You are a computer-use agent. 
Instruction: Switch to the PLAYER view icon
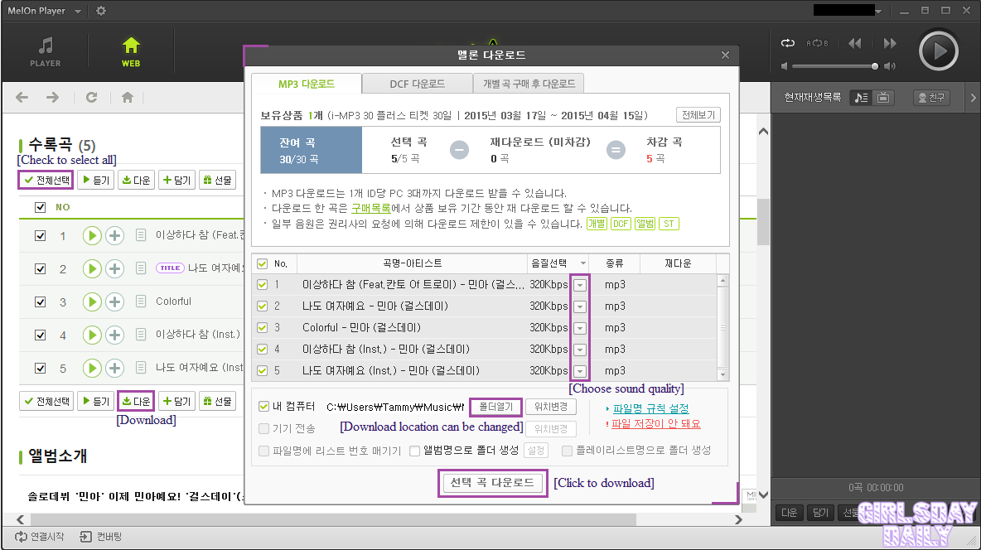(46, 51)
